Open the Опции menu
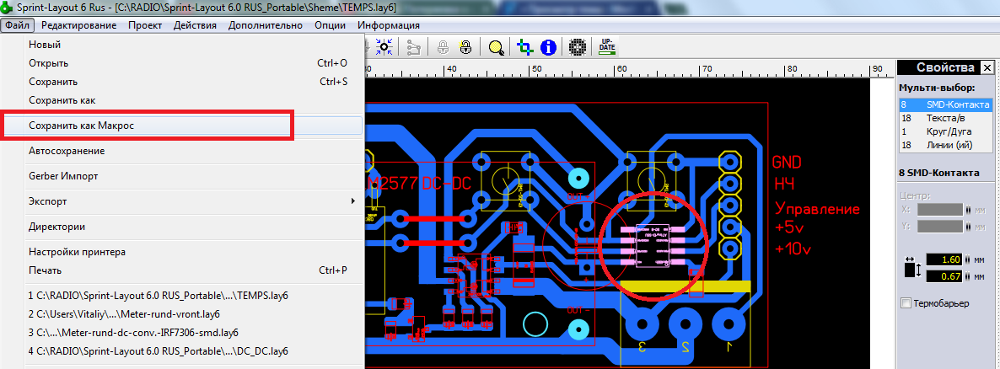Screen dimensions: 1000x369 [x=330, y=25]
